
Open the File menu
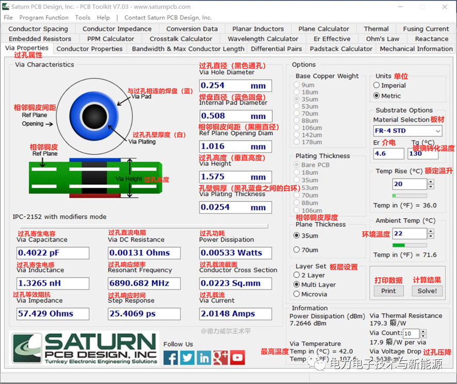(x=8, y=18)
